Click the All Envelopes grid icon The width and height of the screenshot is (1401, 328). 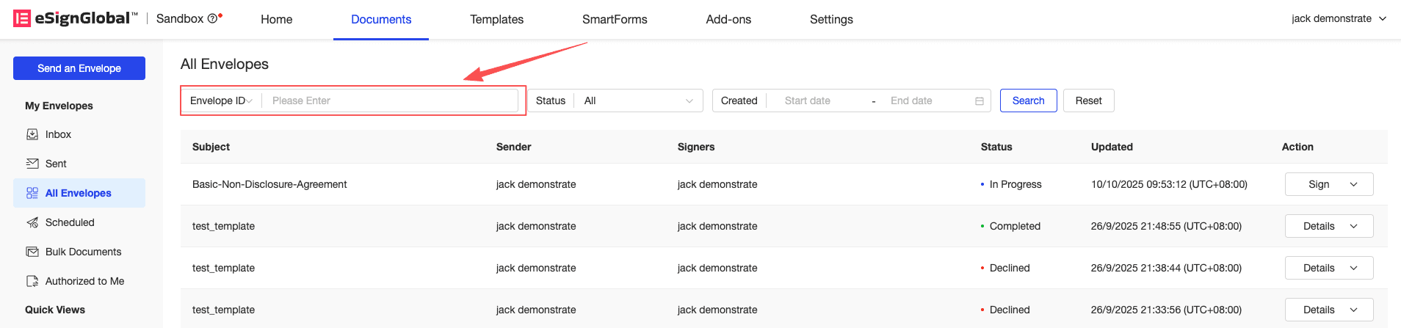(x=32, y=193)
